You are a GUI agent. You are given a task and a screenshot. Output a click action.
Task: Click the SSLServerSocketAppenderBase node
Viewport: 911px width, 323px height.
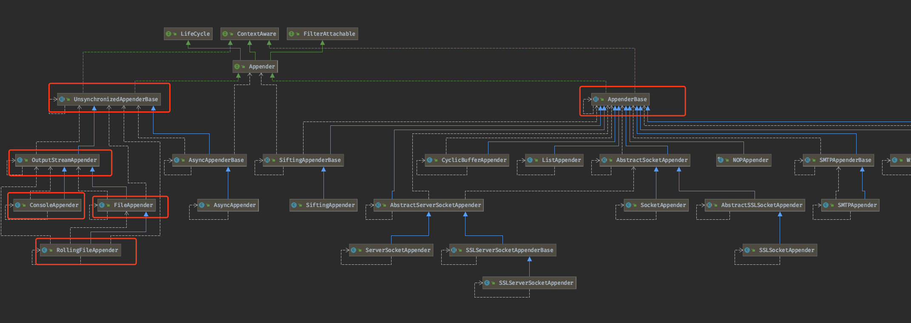point(502,250)
